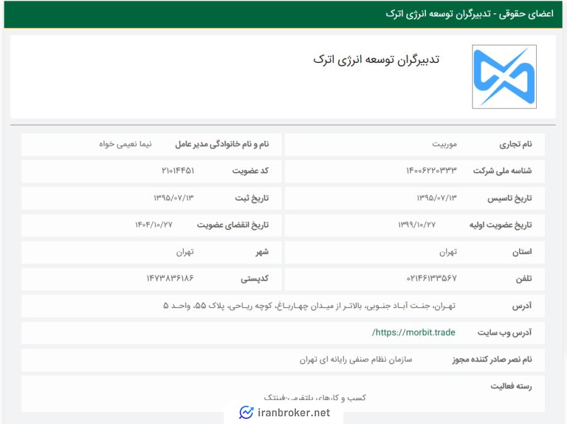Select the label تاریخ عضویت اولیه

click(x=501, y=225)
